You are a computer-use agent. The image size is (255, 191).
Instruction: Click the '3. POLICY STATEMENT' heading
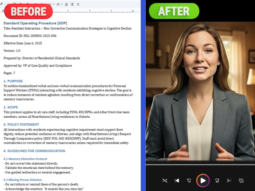(x=21, y=125)
